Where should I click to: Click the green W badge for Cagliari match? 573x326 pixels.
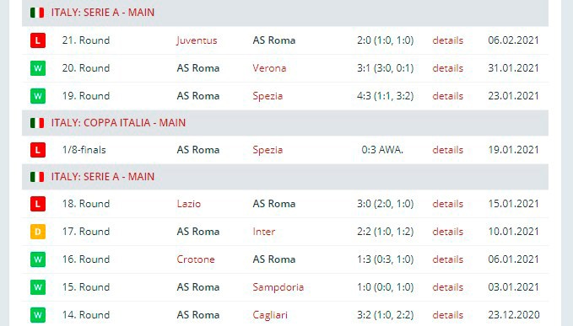click(38, 315)
